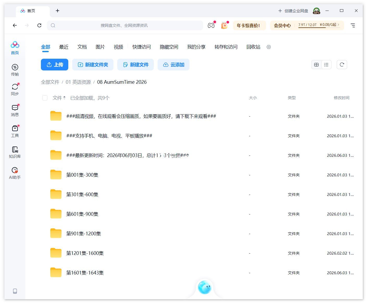Viewport: 368px width, 305px height.
Task: Open the 消息 messages section
Action: point(15,110)
